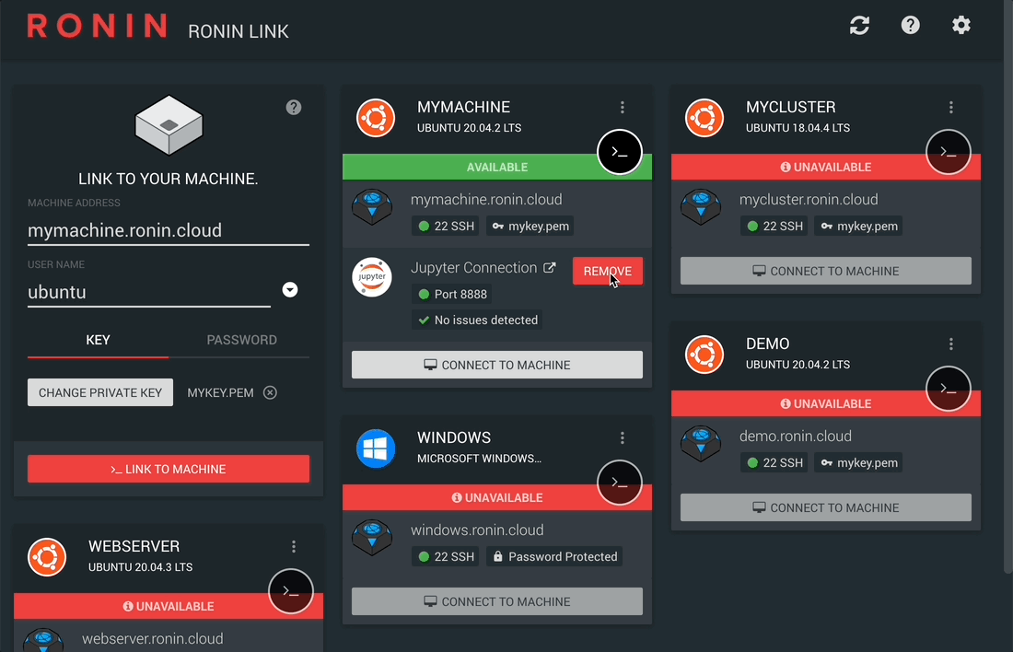Click the RONIN logo
The image size is (1013, 652).
pyautogui.click(x=98, y=27)
